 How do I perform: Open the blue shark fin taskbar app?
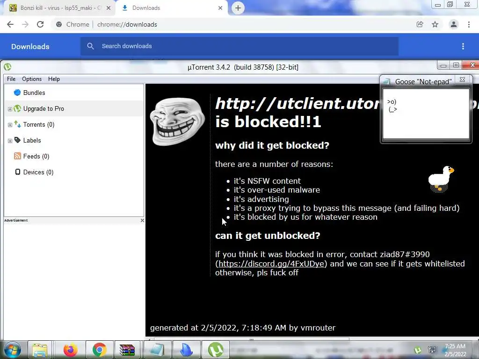click(x=186, y=350)
